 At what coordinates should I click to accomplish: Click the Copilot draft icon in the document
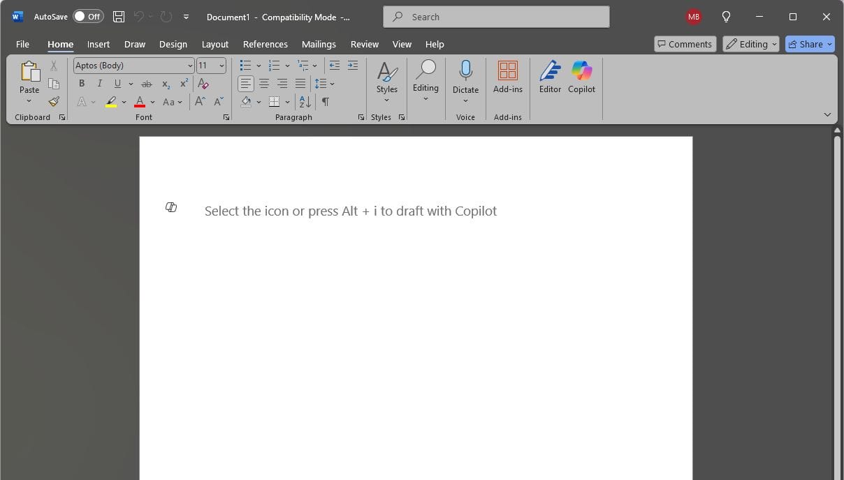coord(171,207)
